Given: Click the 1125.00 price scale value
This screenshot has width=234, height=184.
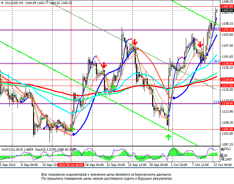Looking at the screenshot, I should coord(228,89).
